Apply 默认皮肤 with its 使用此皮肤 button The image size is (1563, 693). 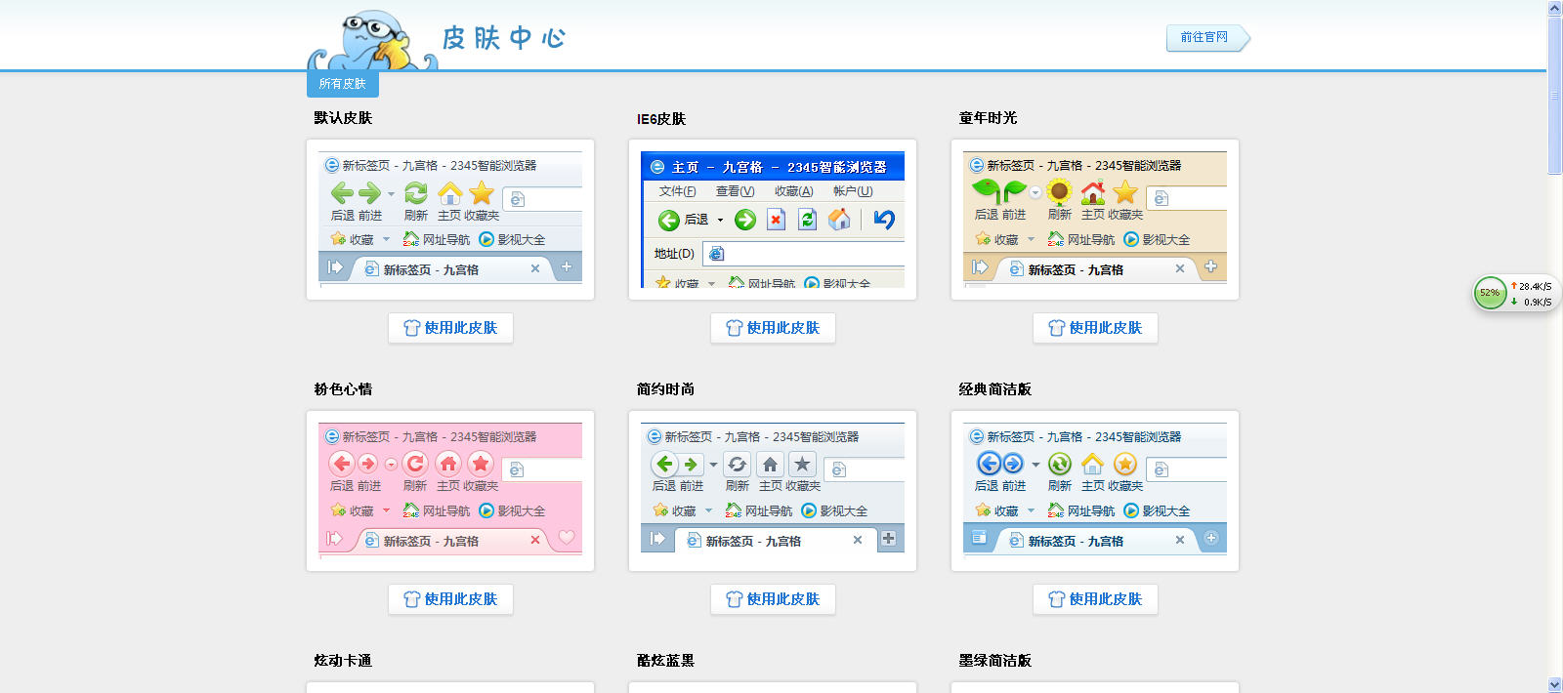(450, 328)
